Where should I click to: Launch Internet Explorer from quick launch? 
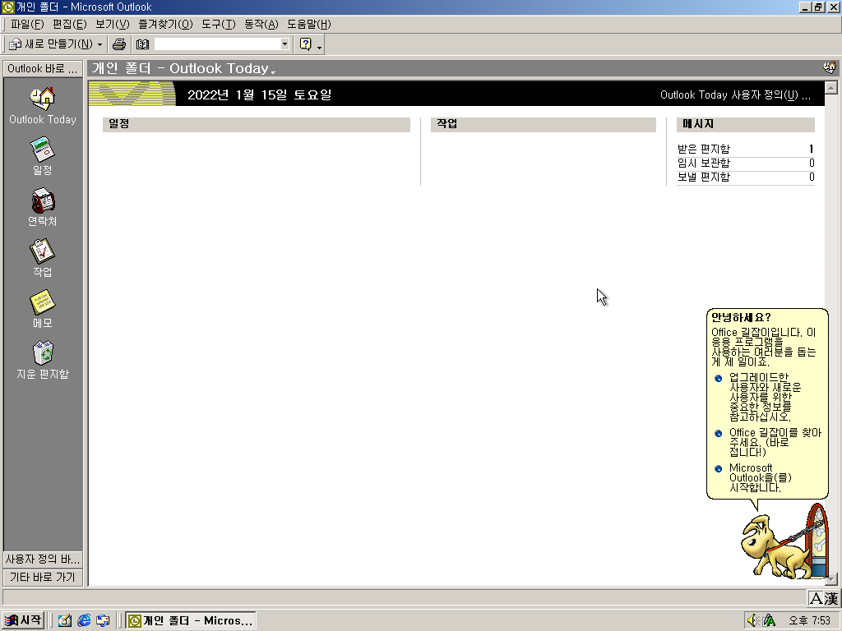[84, 620]
